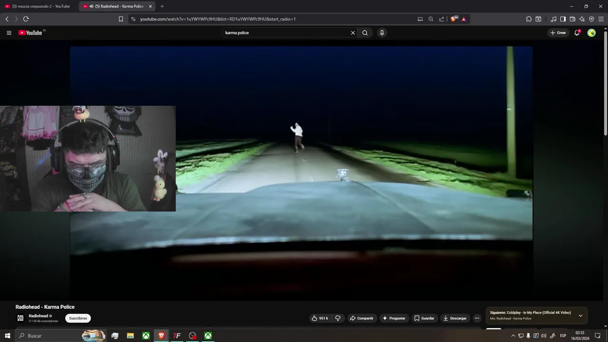Open Brave browser taskbar icon
The width and height of the screenshot is (608, 342).
[161, 336]
